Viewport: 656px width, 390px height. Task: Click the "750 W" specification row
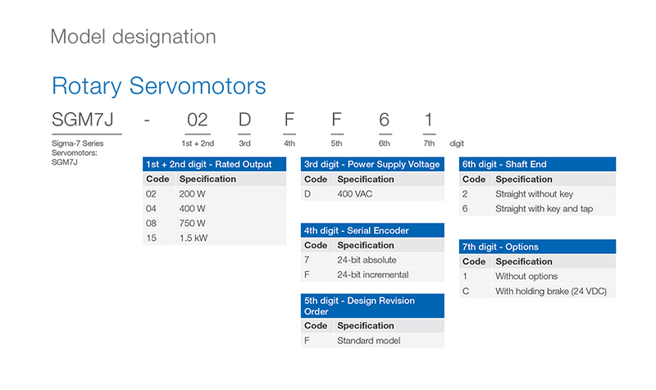[x=193, y=223]
